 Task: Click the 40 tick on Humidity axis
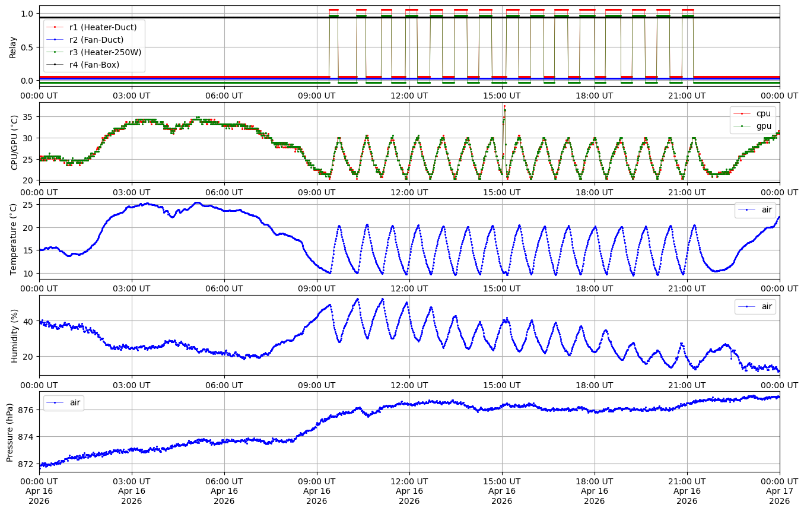[x=29, y=321]
